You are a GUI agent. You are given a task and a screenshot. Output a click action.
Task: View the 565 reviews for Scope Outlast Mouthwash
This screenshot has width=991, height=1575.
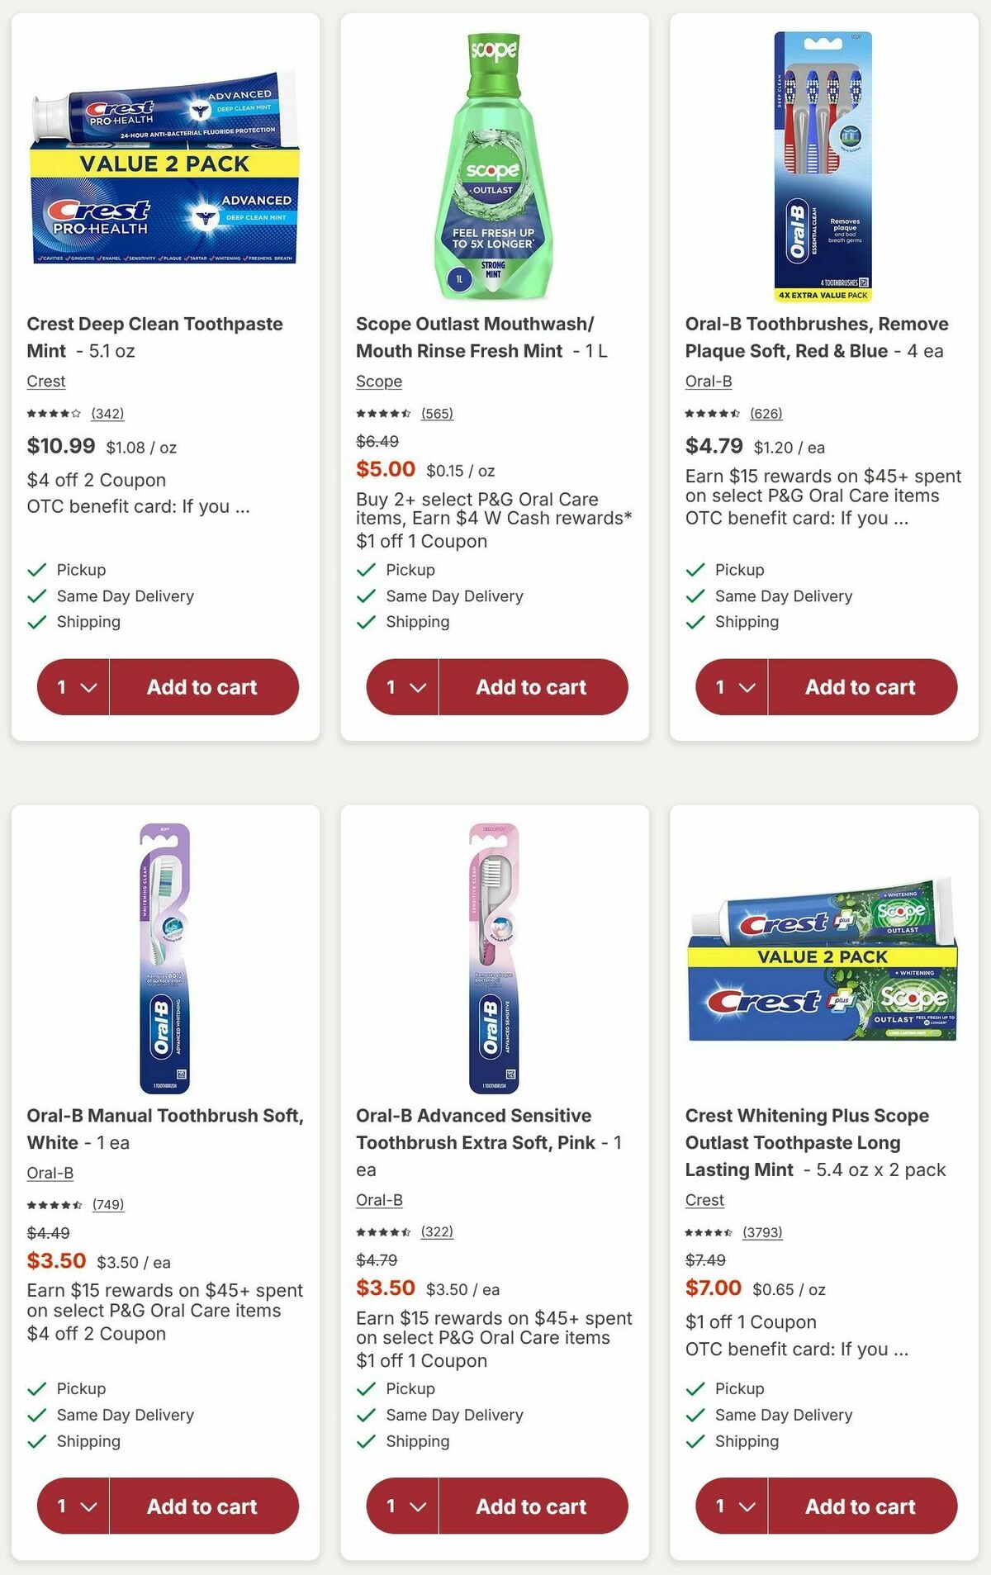[438, 413]
